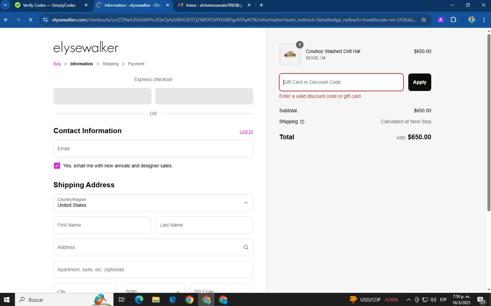
Task: Open the shield security app in taskbar
Action: [173, 300]
